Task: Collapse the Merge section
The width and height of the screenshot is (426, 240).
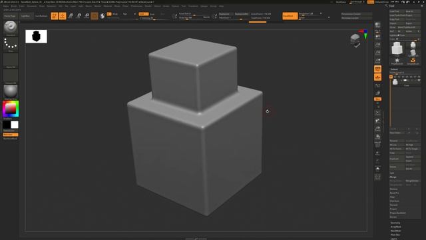Action: coord(393,177)
